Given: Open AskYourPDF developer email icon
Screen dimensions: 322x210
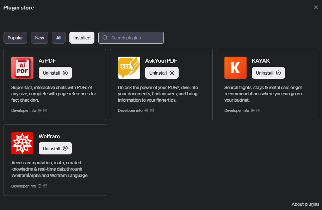Looking at the screenshot, I should pyautogui.click(x=152, y=110).
